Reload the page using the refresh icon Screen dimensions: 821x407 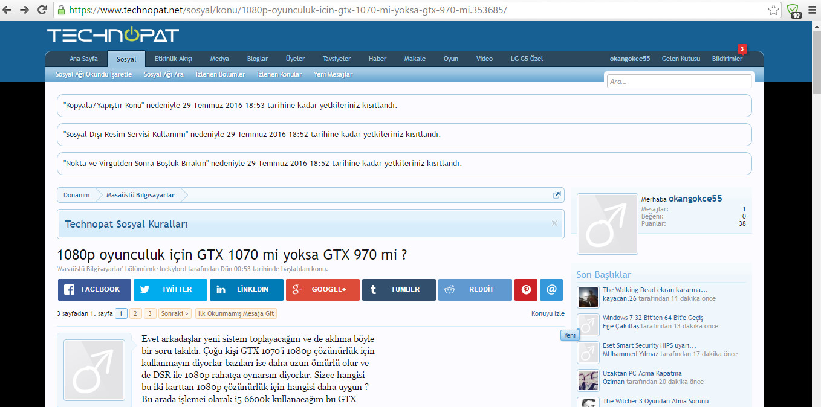42,10
